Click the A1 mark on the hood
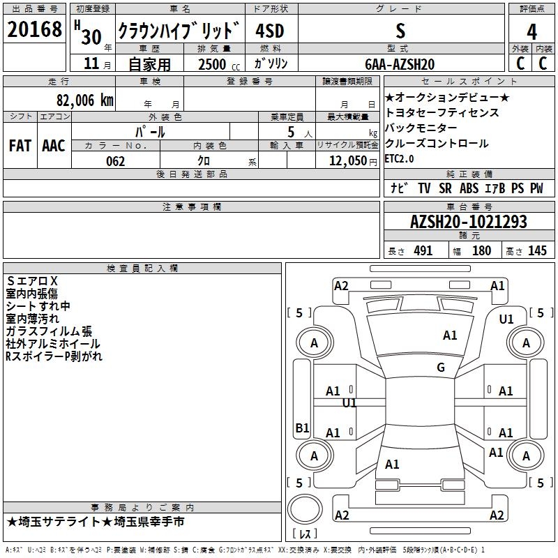This screenshot has width=558, height=558. click(450, 335)
